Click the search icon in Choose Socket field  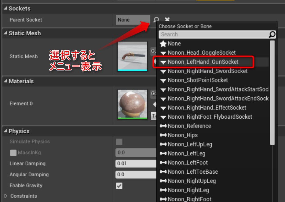(x=272, y=34)
